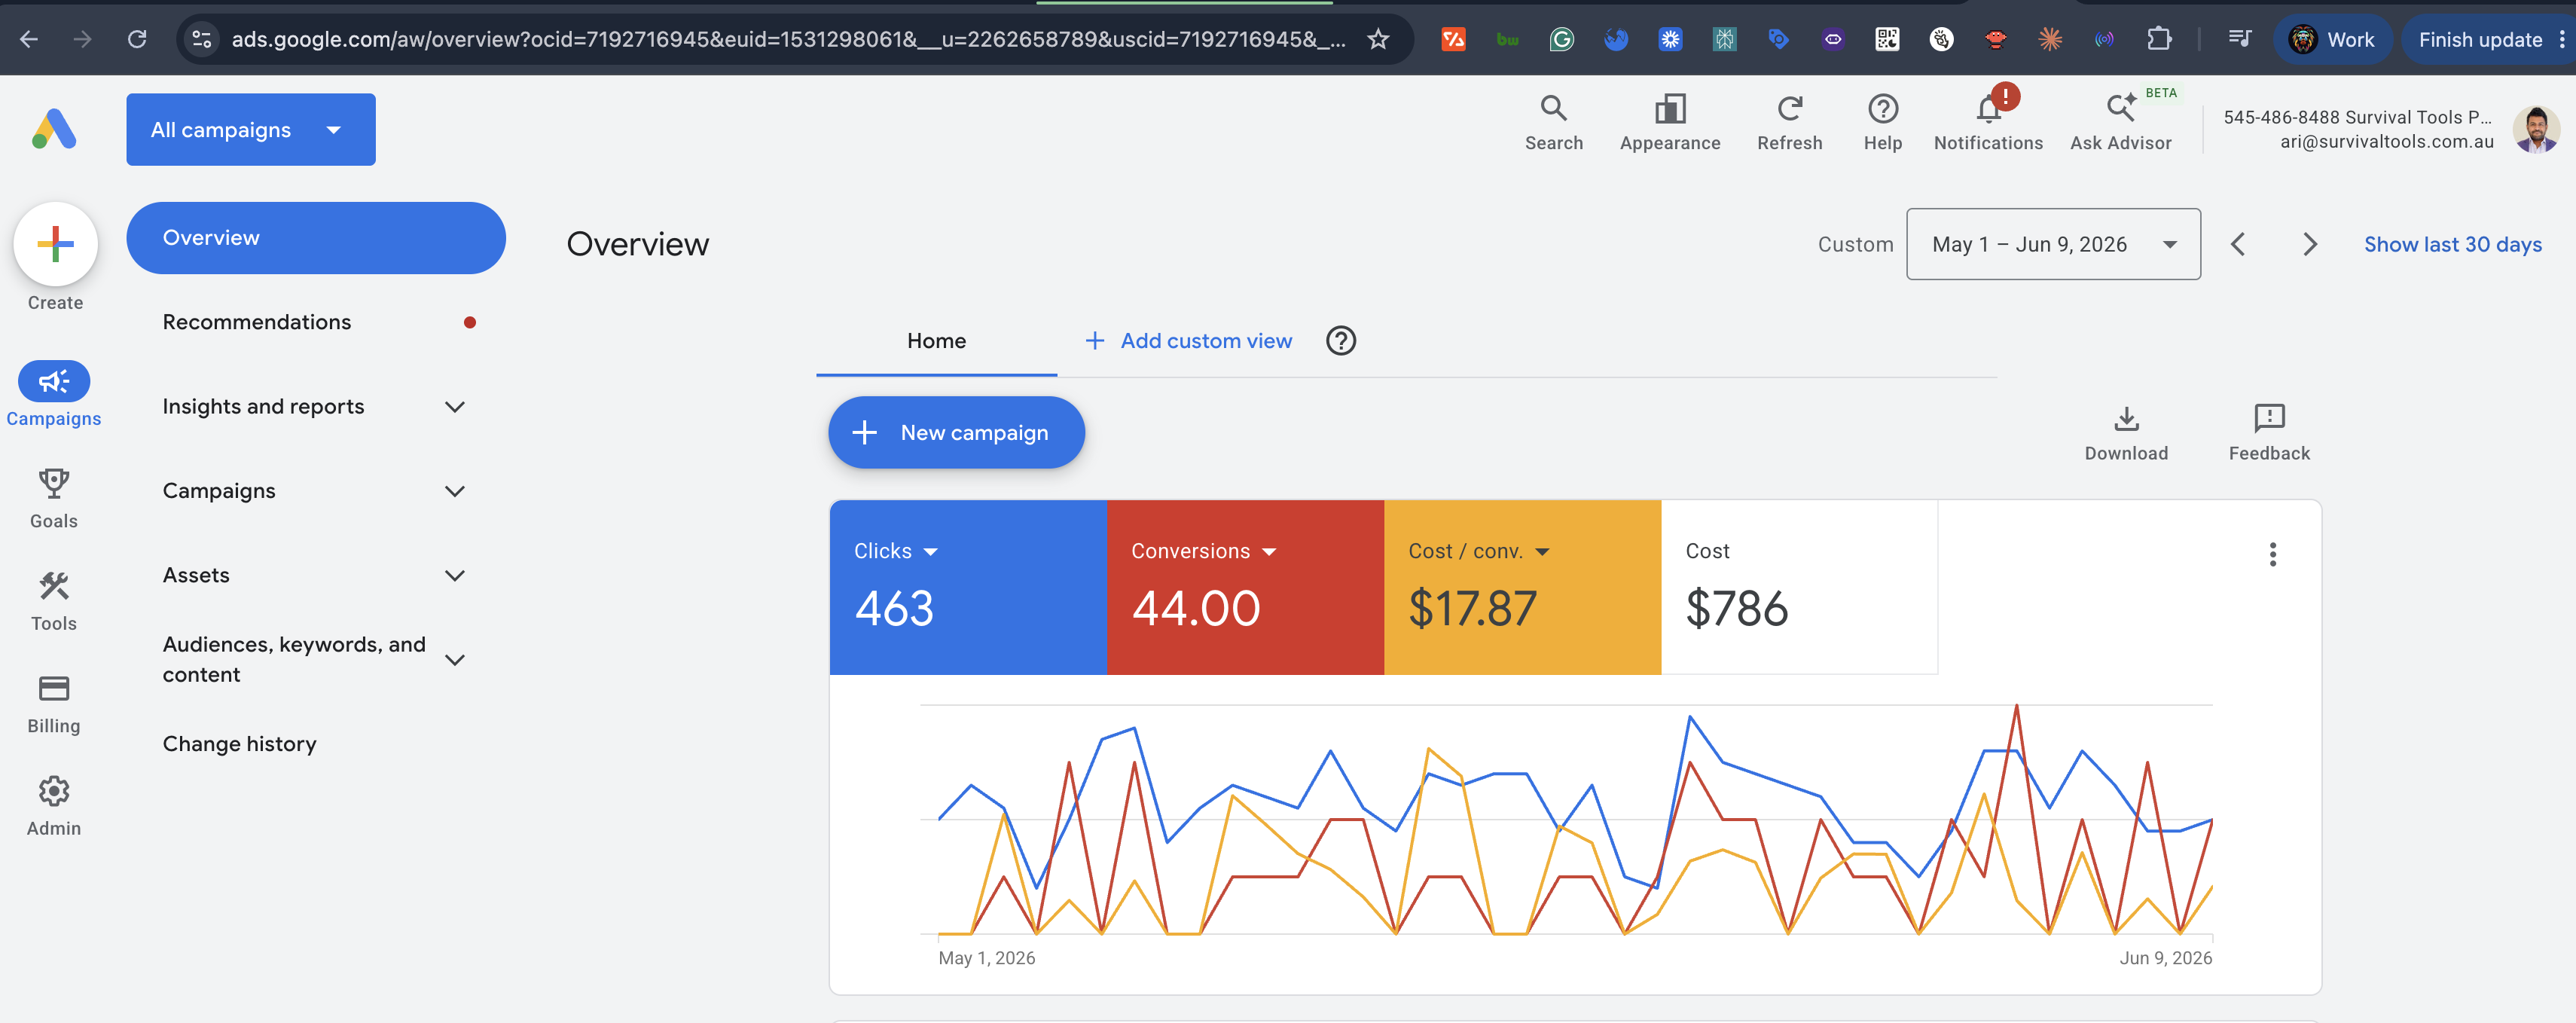Click the Refresh icon in Ads header
Screen dimensions: 2576x1023
1790,108
